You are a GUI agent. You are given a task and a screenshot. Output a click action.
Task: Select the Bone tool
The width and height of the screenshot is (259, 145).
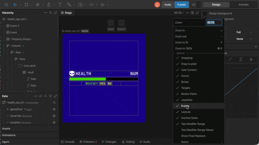point(69,5)
